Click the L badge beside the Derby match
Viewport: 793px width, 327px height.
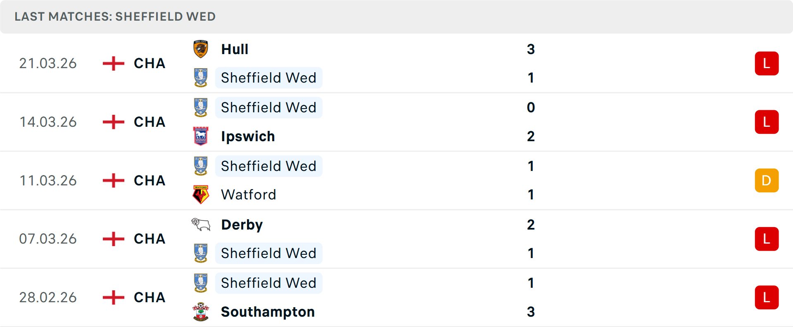767,239
